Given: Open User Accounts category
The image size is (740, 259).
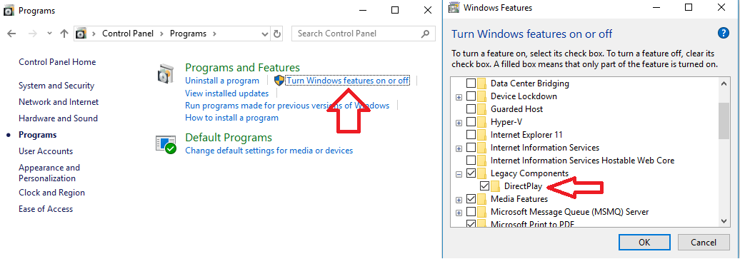Looking at the screenshot, I should coord(46,151).
